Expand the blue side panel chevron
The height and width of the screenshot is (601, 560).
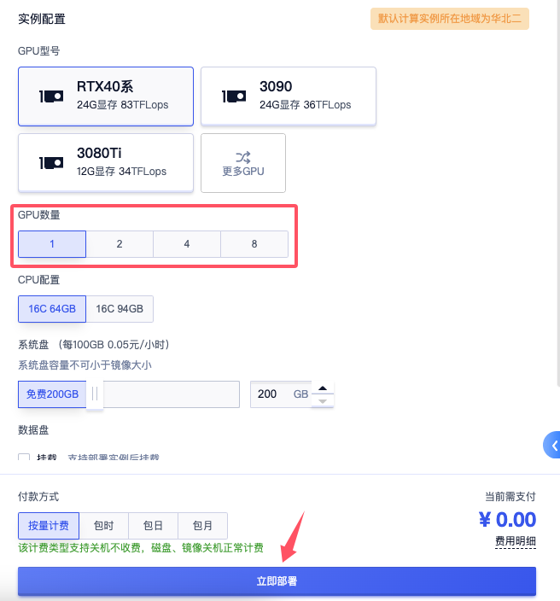552,445
